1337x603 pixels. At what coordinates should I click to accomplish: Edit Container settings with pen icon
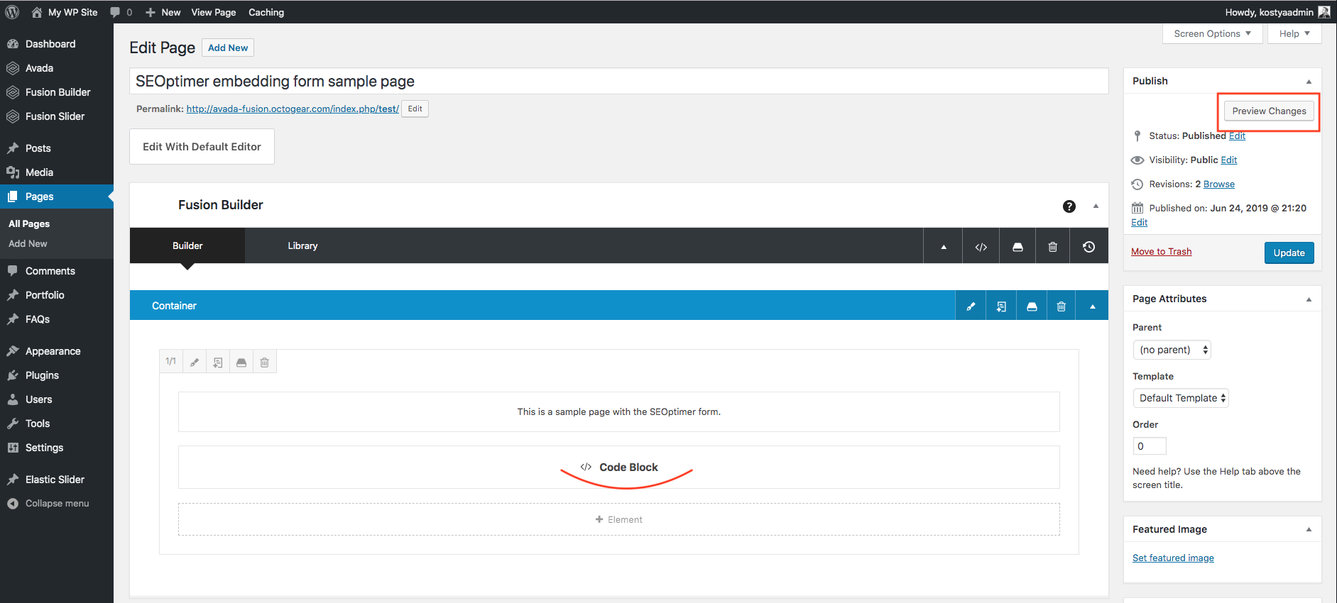click(971, 306)
